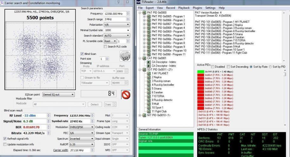Click the satellite dish scan image button
This screenshot has width=290, height=157.
click(x=125, y=56)
